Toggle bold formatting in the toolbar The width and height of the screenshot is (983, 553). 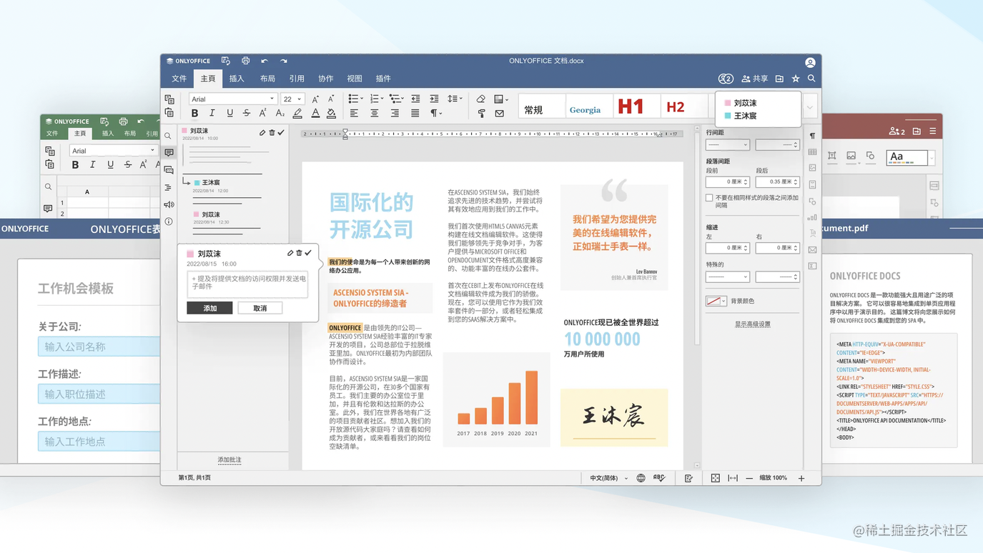click(x=194, y=113)
